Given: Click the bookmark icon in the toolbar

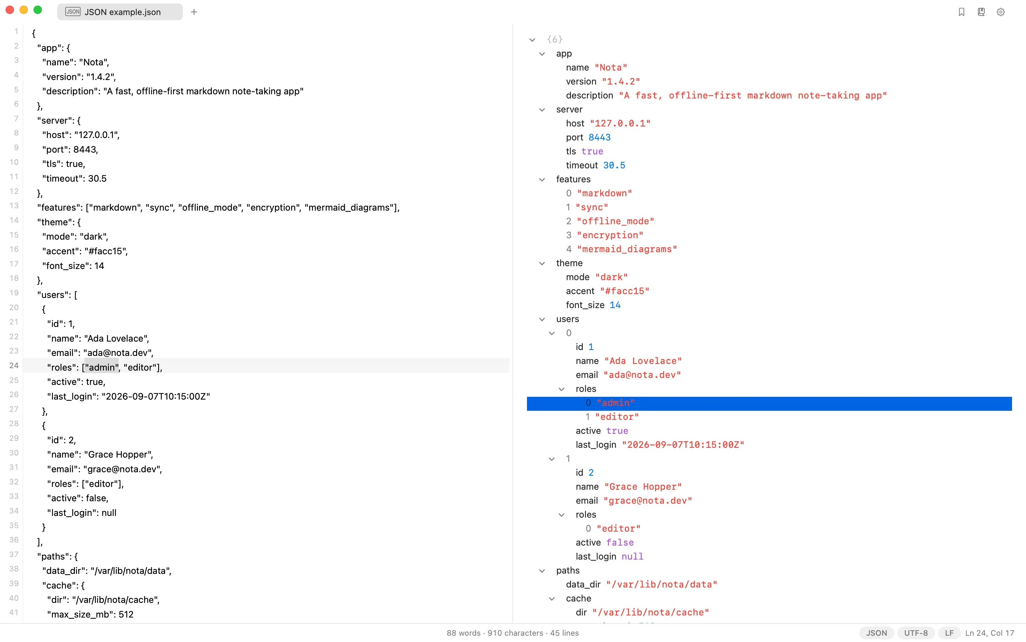Looking at the screenshot, I should pos(961,12).
